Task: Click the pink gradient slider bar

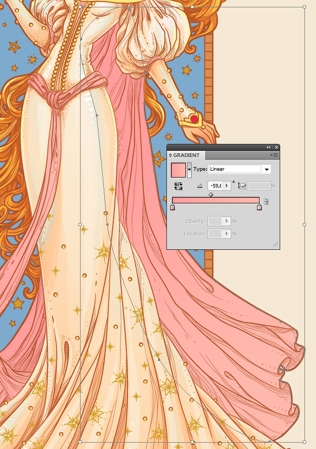Action: [x=216, y=201]
